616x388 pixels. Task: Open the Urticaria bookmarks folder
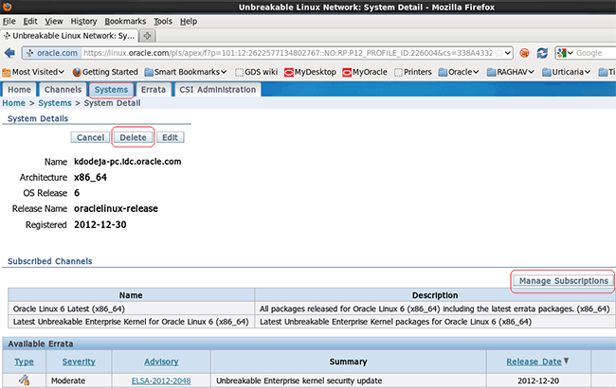(x=566, y=72)
